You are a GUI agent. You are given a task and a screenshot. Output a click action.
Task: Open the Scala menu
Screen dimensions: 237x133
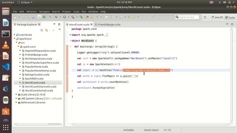76,11
